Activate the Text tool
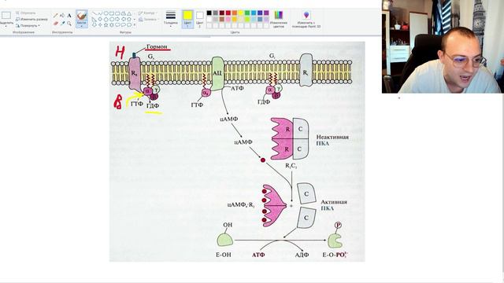Image resolution: width=504 pixels, height=283 pixels. pos(69,16)
